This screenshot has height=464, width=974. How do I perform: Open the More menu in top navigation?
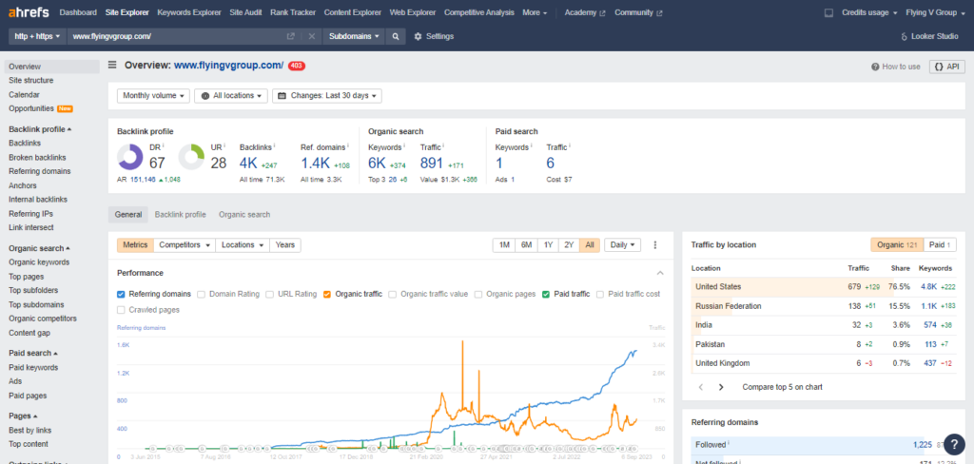(x=535, y=12)
